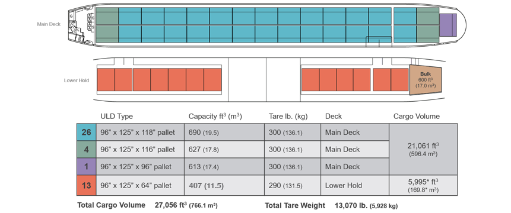Click the 21,061 ft³ cargo volume cell
The height and width of the screenshot is (213, 511).
[423, 149]
